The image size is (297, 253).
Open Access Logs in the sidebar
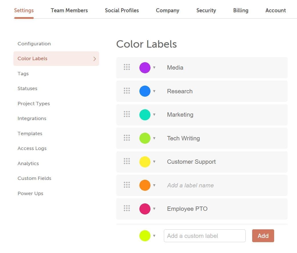[32, 148]
